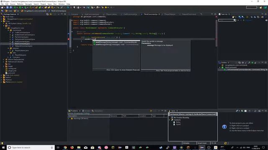The width and height of the screenshot is (268, 150).
Task: Open File Explorer from the taskbar
Action: pyautogui.click(x=79, y=147)
